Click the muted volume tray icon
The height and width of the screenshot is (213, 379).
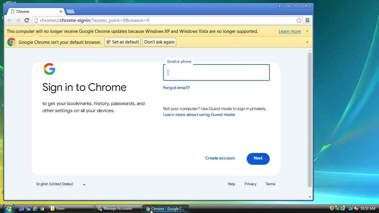coord(356,208)
